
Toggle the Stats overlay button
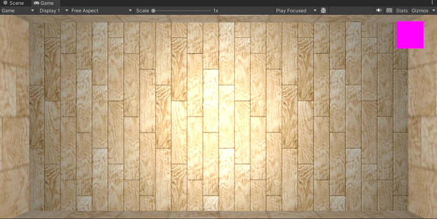click(x=402, y=11)
